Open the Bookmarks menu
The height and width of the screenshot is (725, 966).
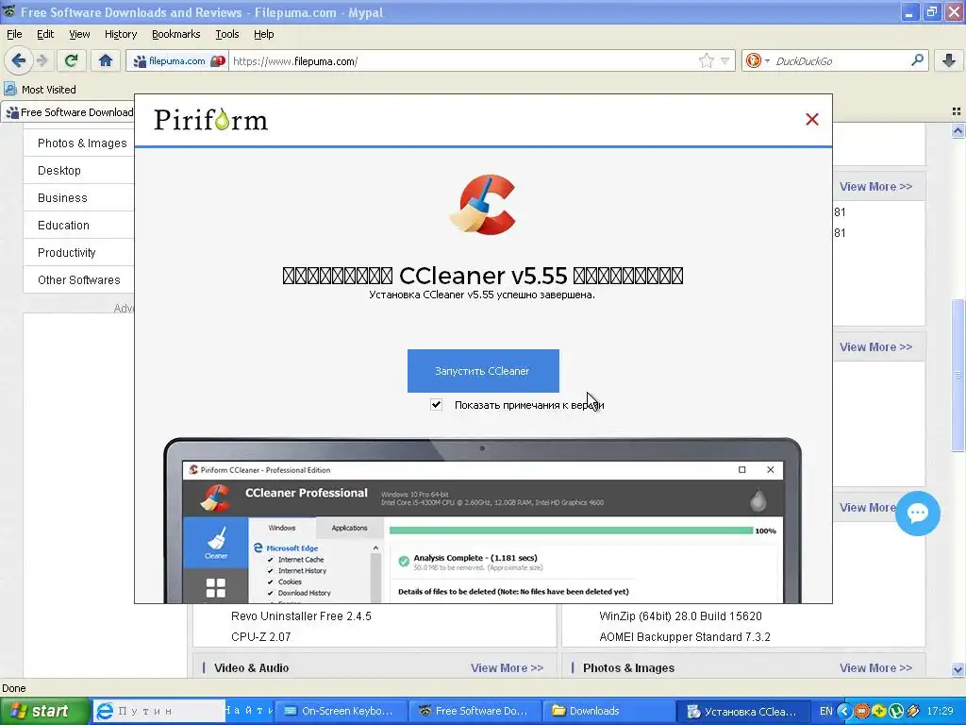pos(175,34)
